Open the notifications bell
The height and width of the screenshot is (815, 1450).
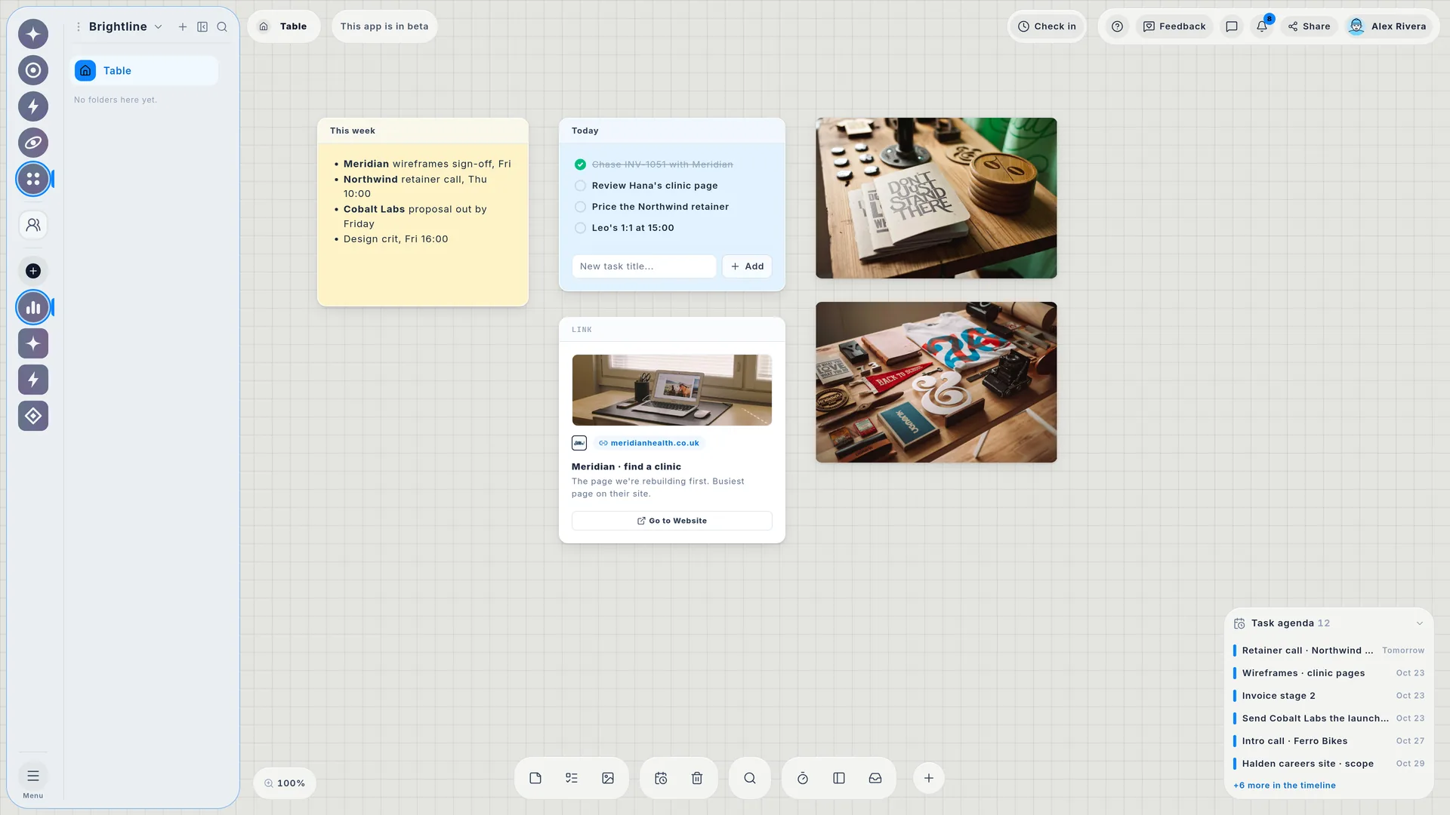tap(1262, 26)
